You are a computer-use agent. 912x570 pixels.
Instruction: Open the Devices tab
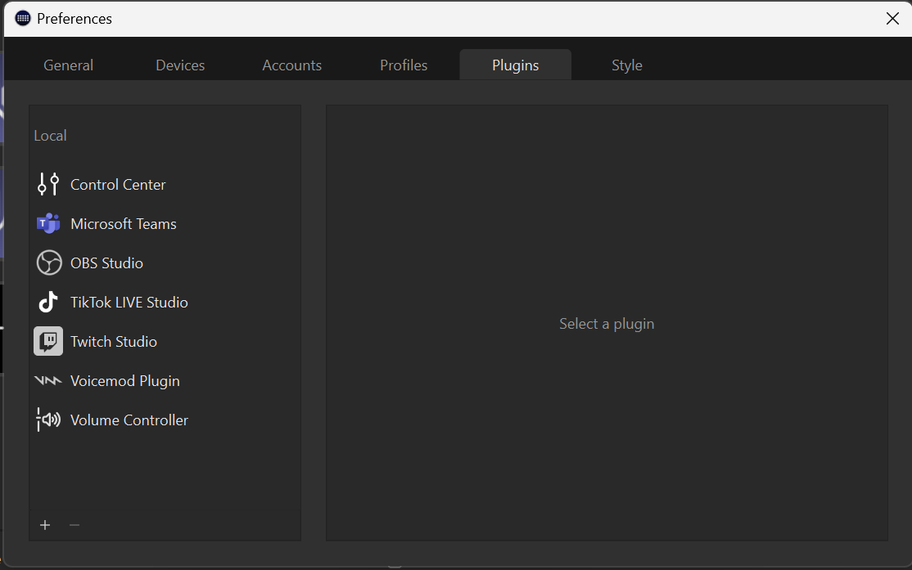pos(180,65)
